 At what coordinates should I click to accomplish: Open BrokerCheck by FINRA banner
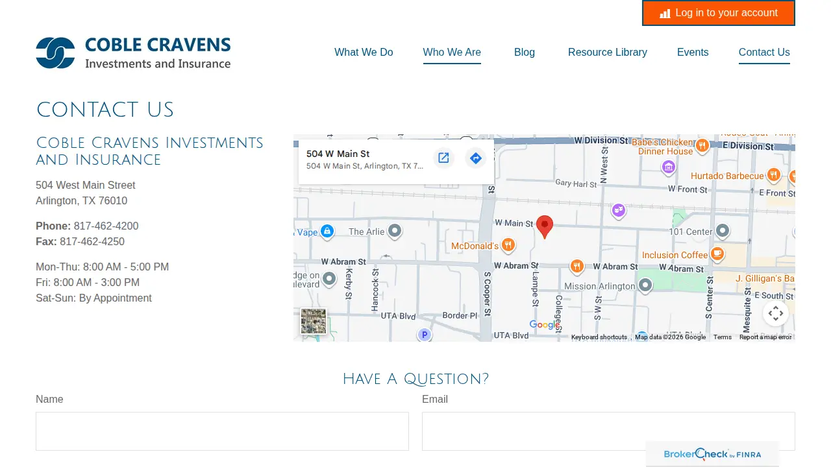pos(712,455)
